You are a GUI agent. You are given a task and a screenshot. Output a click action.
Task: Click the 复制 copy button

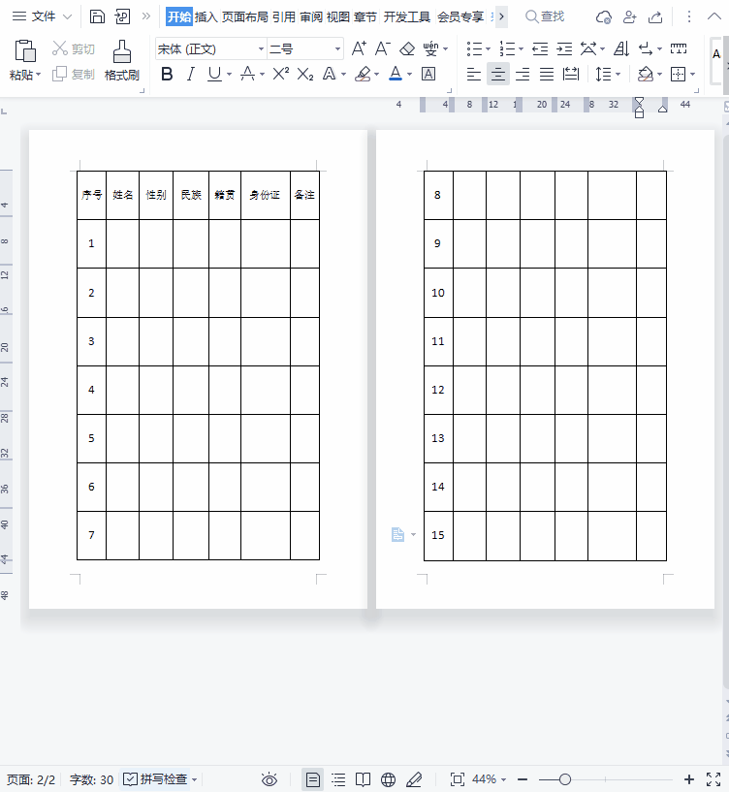coord(74,75)
